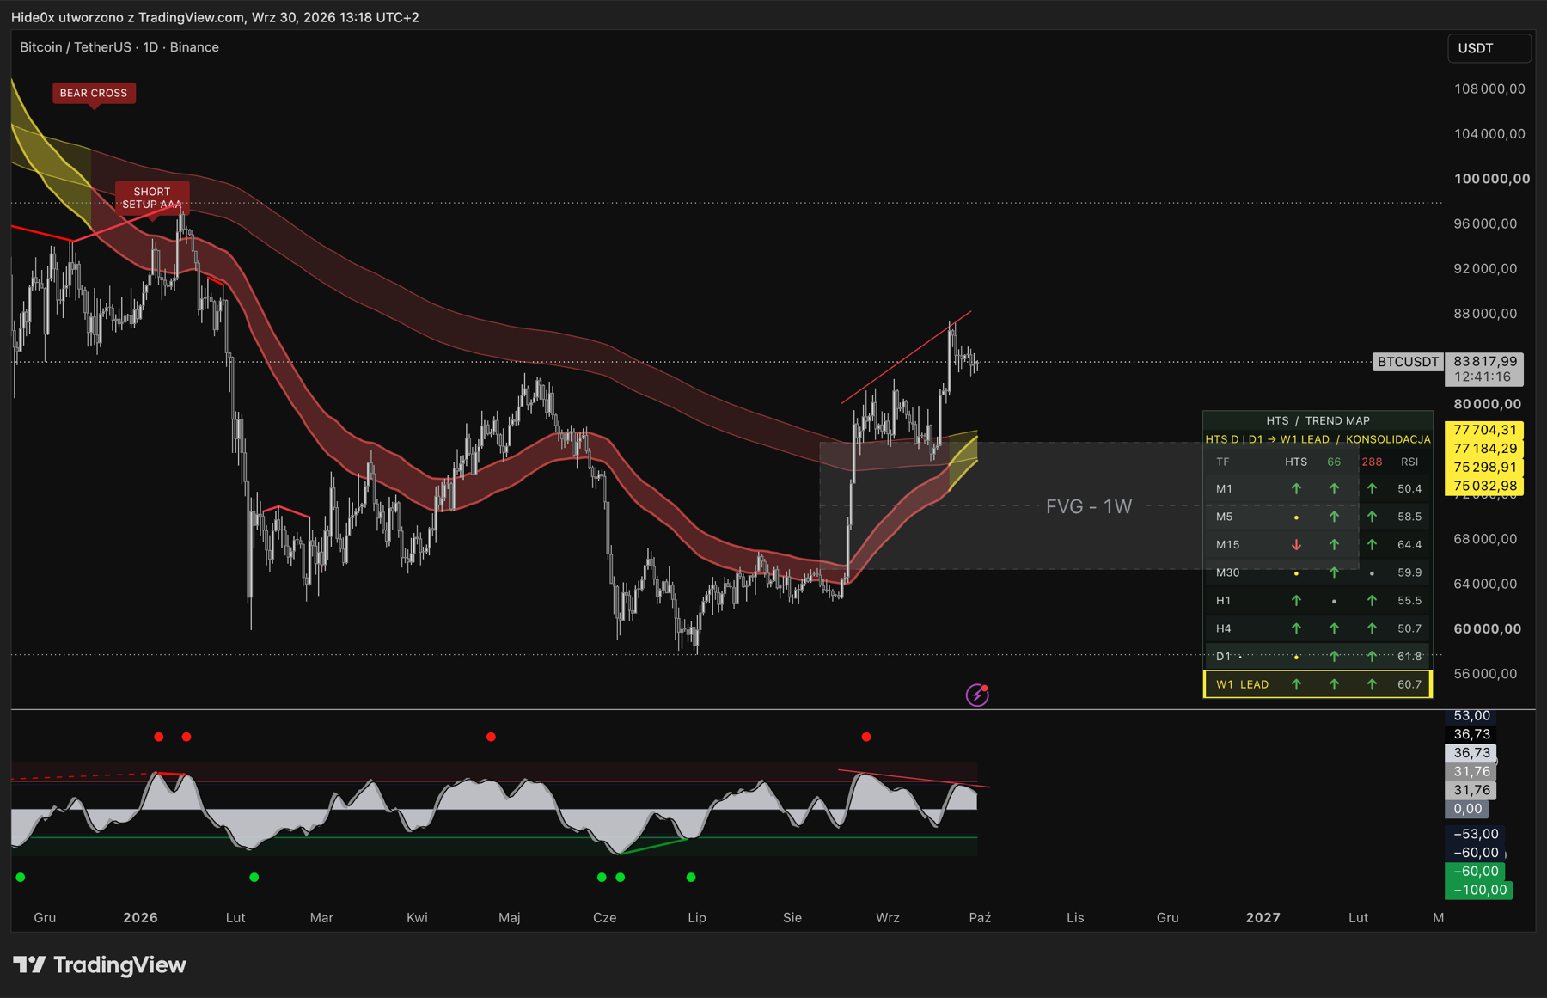The width and height of the screenshot is (1547, 998).
Task: Click the red down arrow in M15 row
Action: coord(1296,545)
